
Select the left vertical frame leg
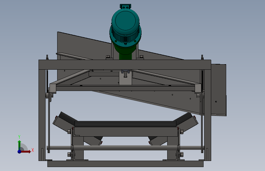pos(42,115)
